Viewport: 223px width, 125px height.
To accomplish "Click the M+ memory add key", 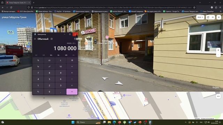I will click(51, 55).
